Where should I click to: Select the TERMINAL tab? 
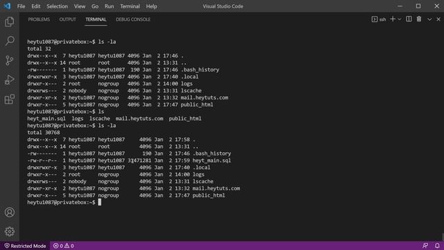pyautogui.click(x=96, y=19)
